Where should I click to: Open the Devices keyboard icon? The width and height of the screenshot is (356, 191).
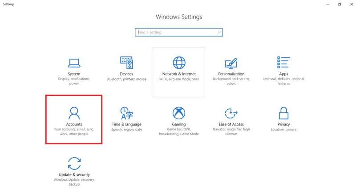tap(126, 62)
